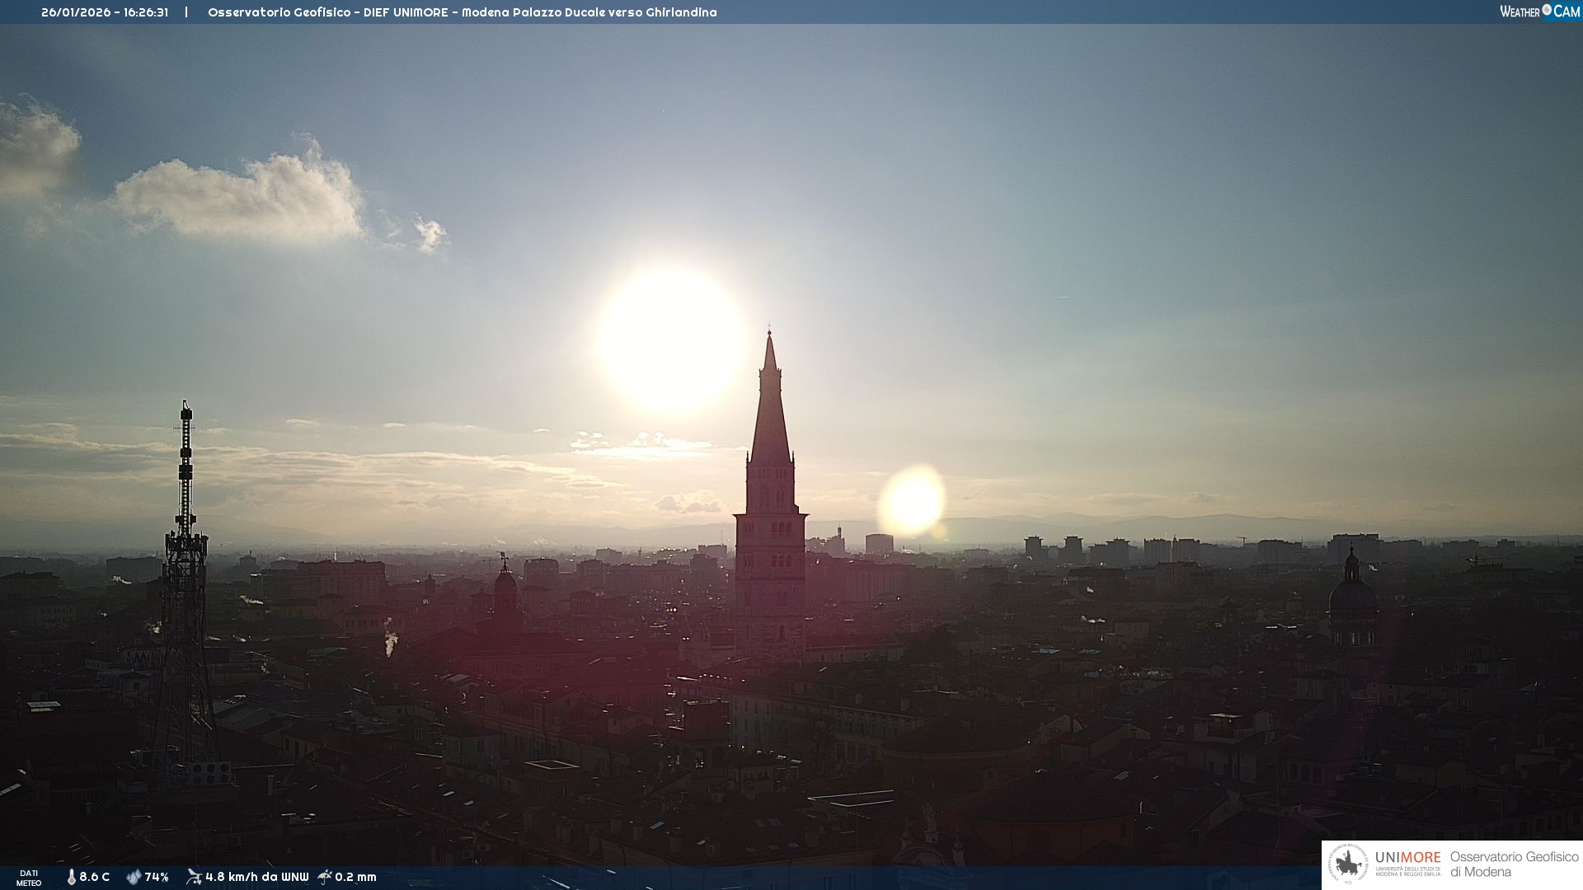Image resolution: width=1583 pixels, height=890 pixels.
Task: Click the humidity water drops icon
Action: click(x=134, y=877)
